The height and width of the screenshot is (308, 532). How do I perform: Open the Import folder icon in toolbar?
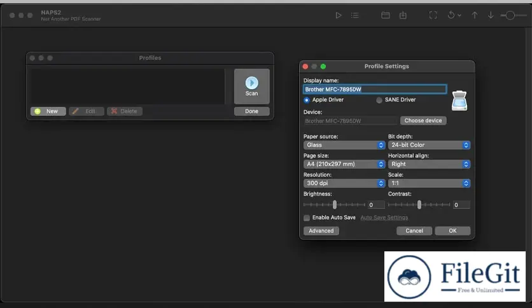coord(386,15)
